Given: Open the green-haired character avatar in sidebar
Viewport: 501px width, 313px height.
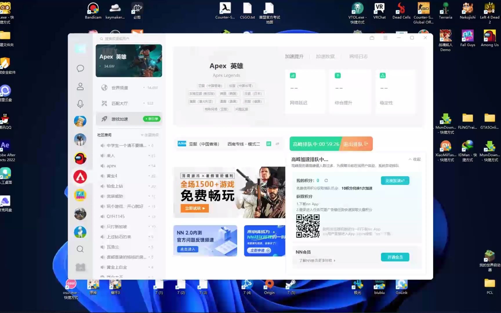Looking at the screenshot, I should pyautogui.click(x=80, y=232).
